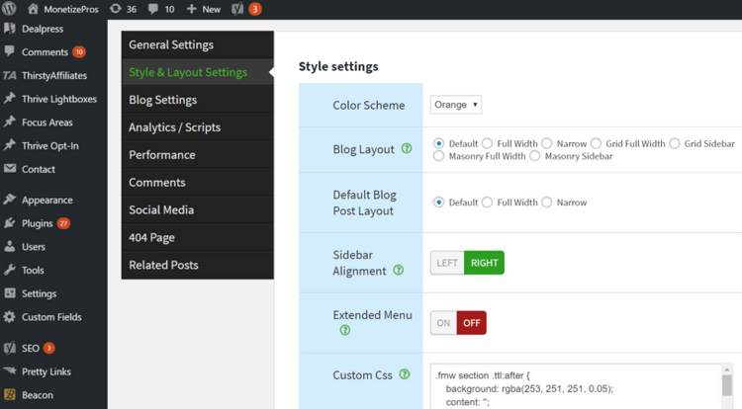Set Sidebar Alignment to LEFT

click(x=447, y=263)
